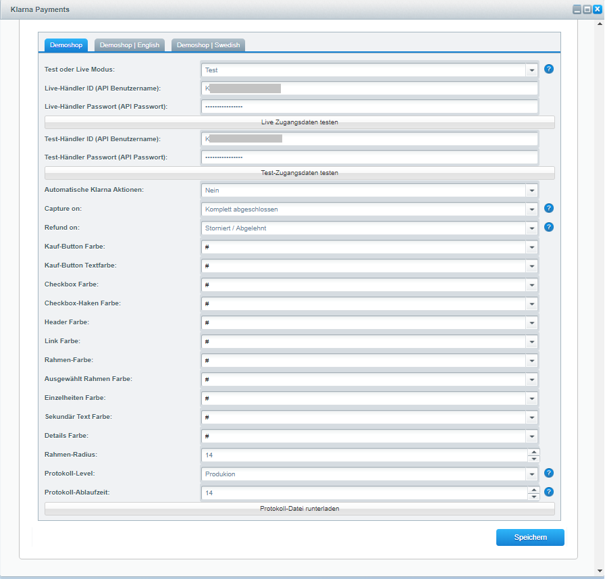Maximize the Klarna Payments window

[587, 9]
